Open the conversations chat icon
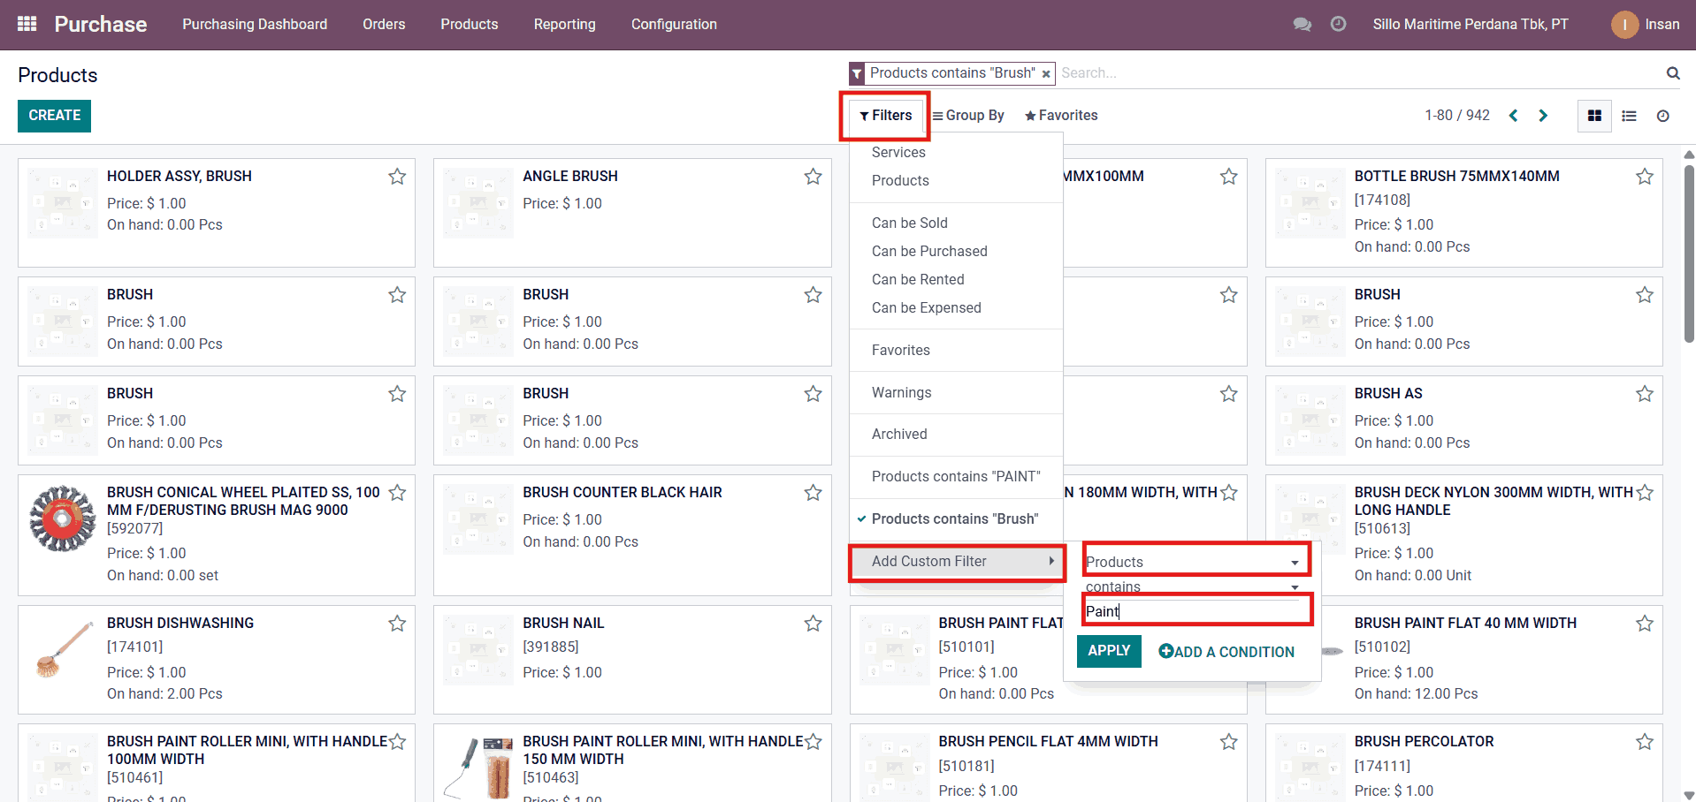This screenshot has height=802, width=1696. click(x=1302, y=25)
